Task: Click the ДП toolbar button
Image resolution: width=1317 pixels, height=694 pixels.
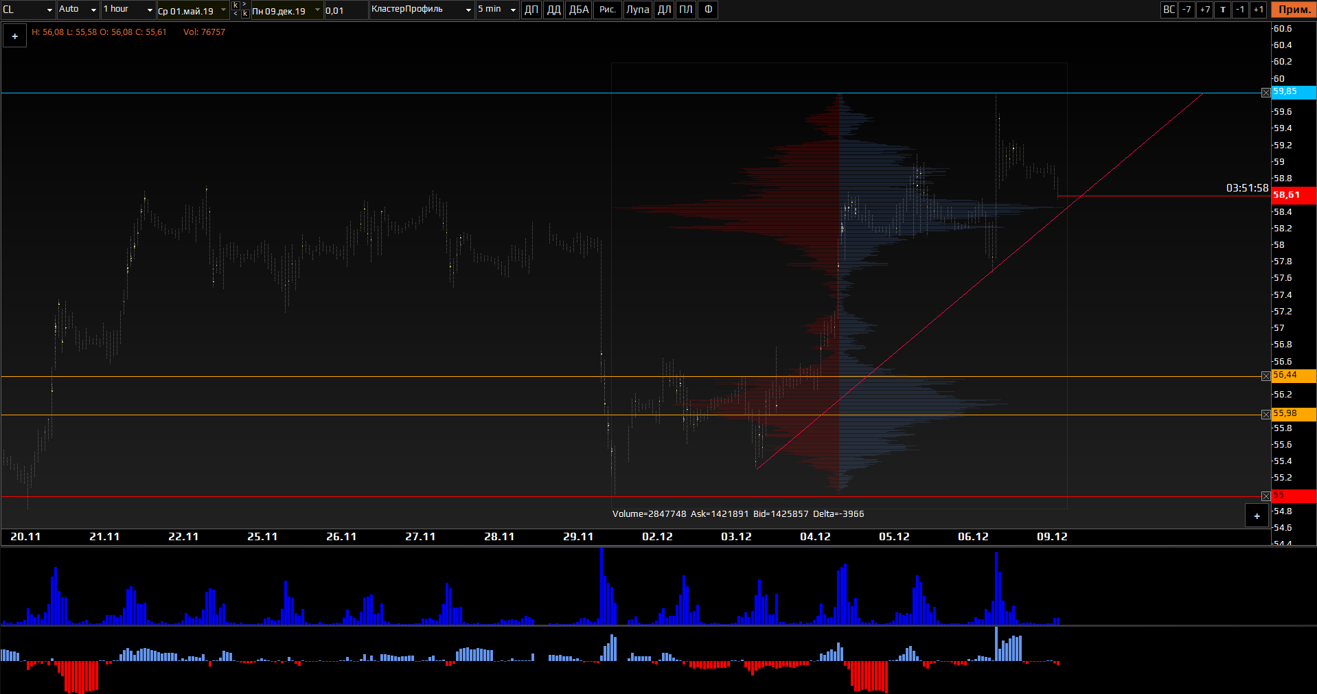Action: 531,10
